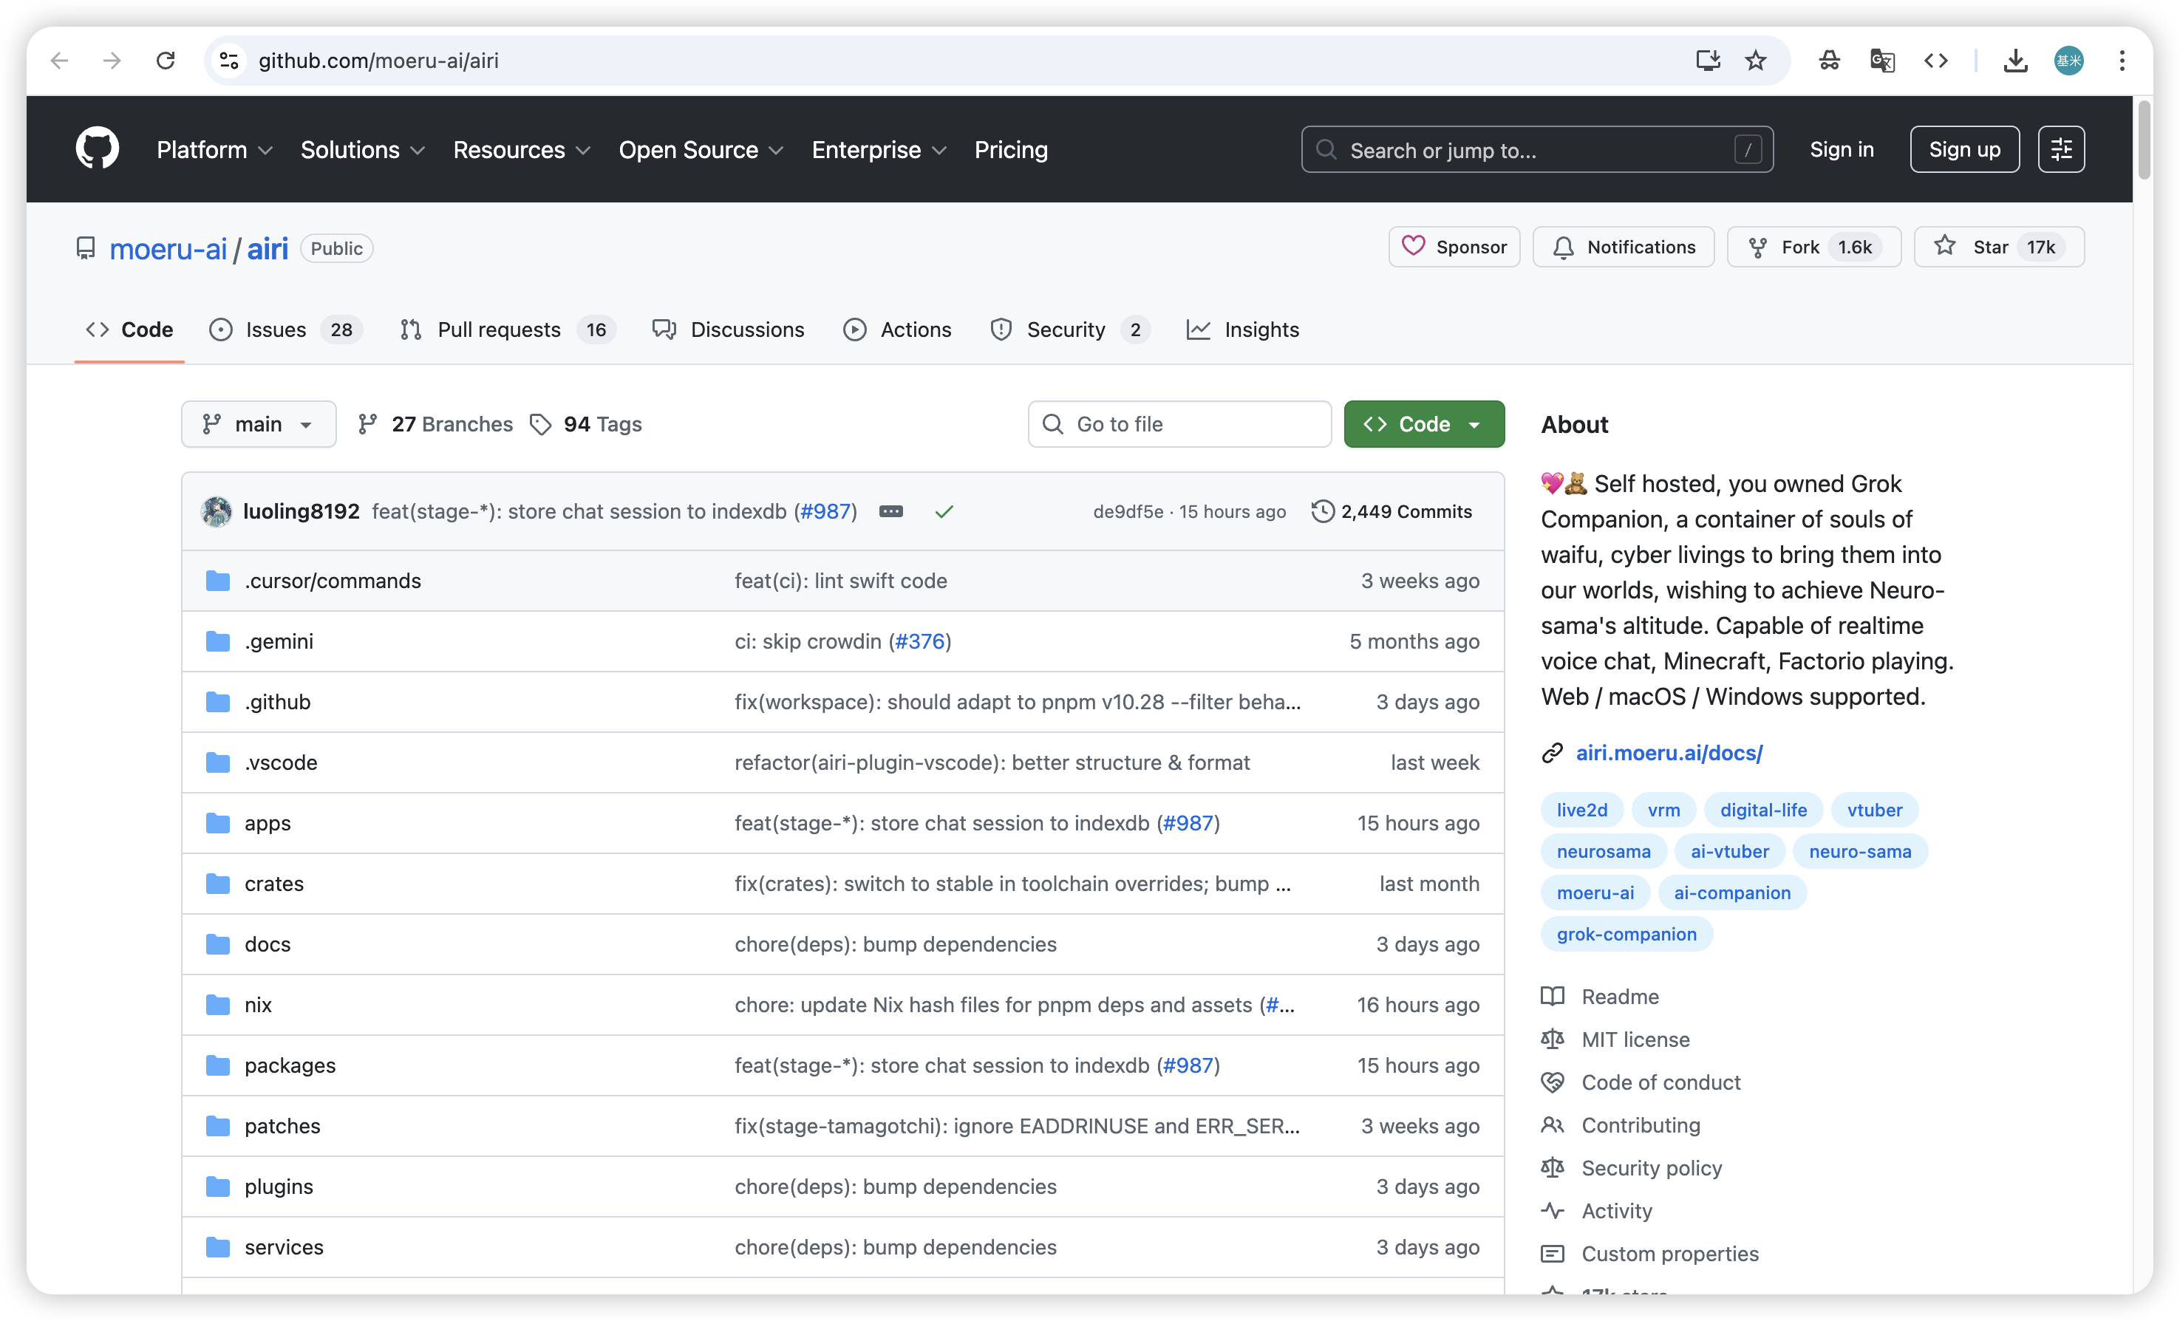Expand commit message ellipsis button
This screenshot has height=1321, width=2180.
891,511
